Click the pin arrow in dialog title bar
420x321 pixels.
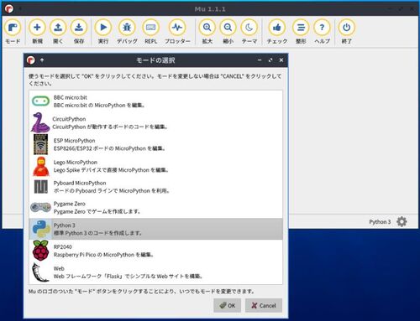click(42, 60)
